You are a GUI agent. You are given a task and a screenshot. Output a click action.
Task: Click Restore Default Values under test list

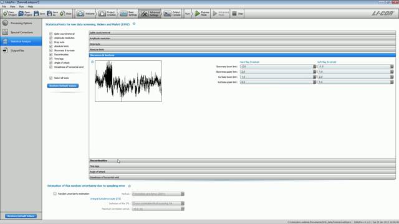click(63, 86)
